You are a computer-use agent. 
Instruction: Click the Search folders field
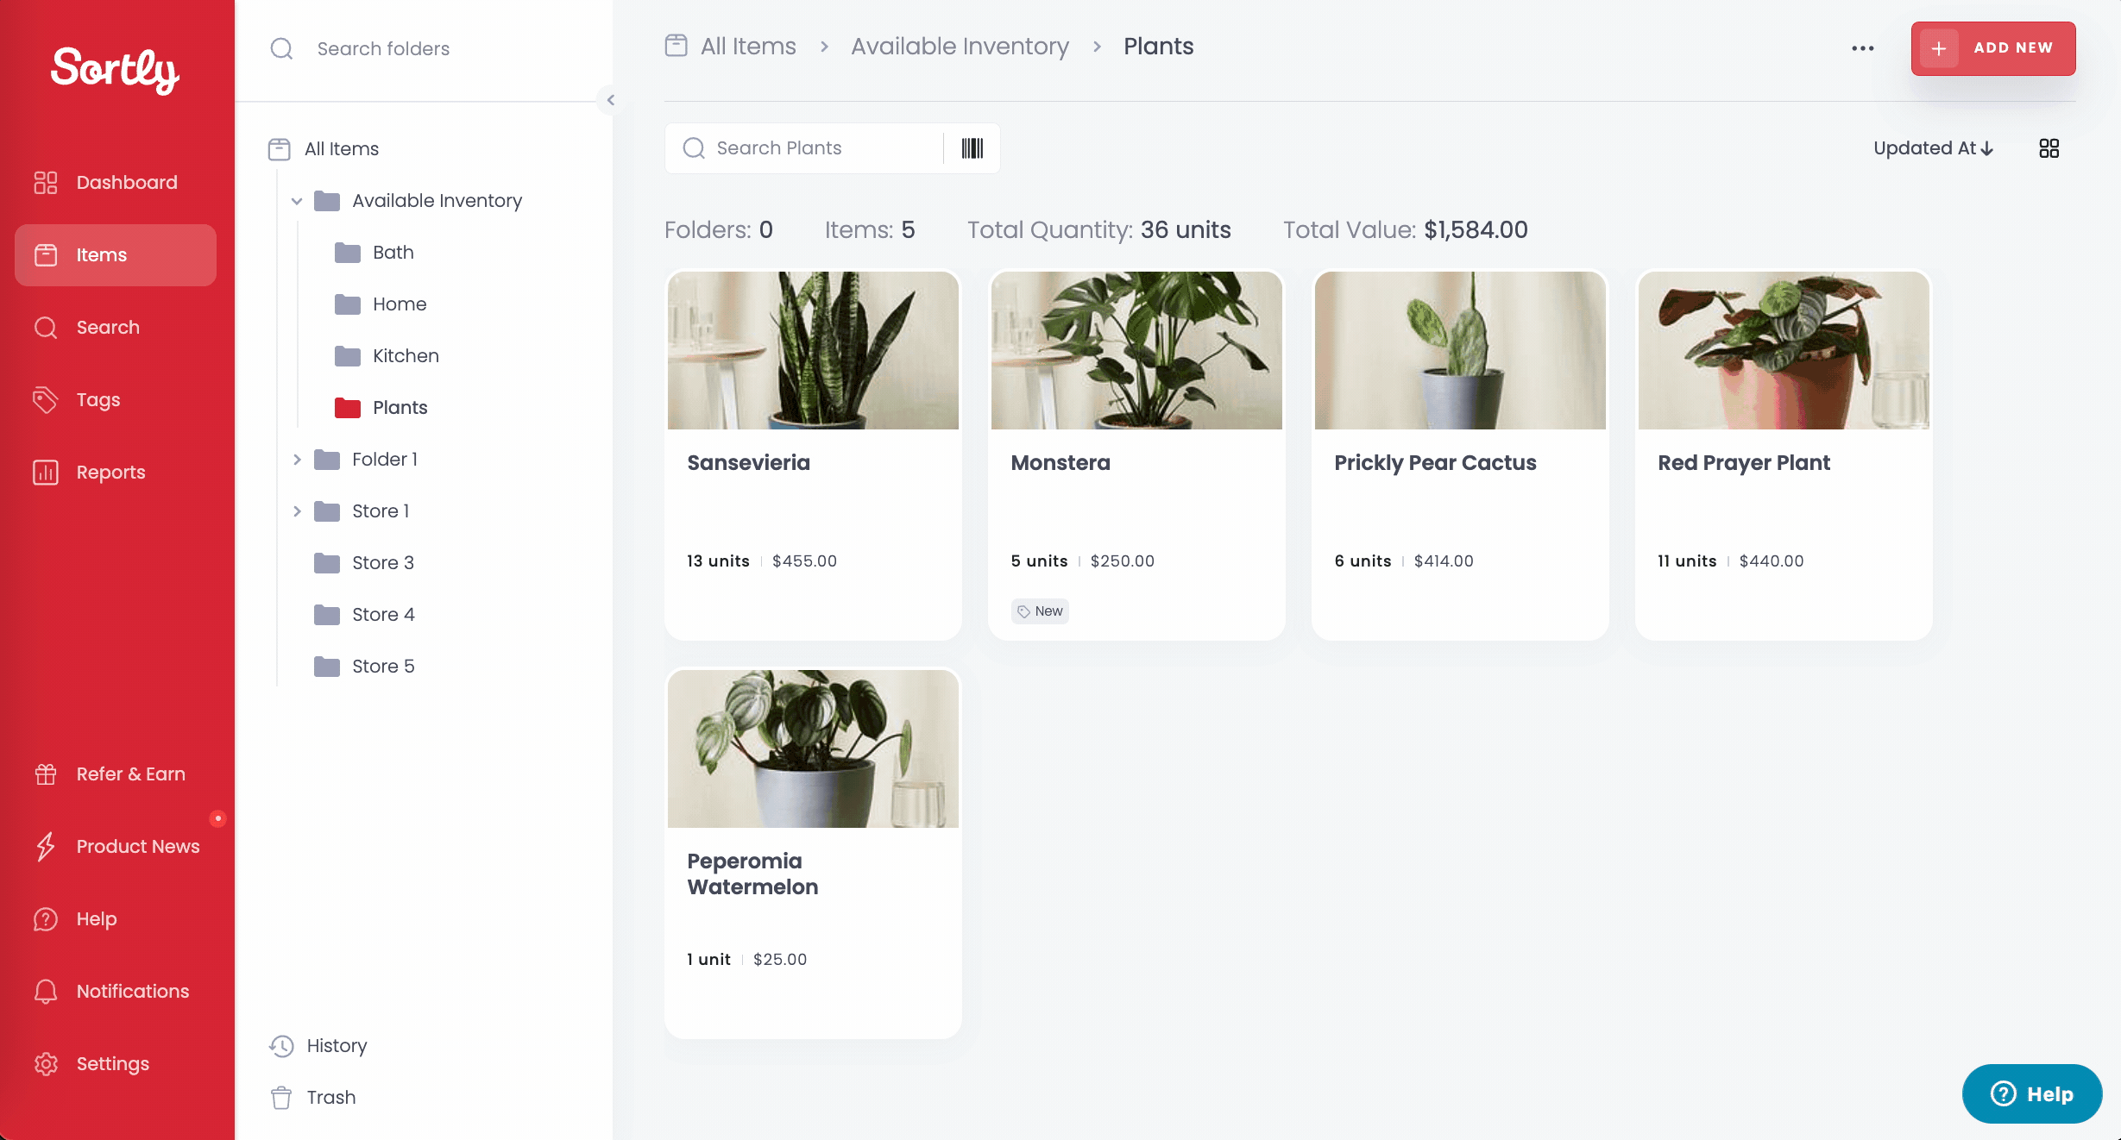point(423,49)
